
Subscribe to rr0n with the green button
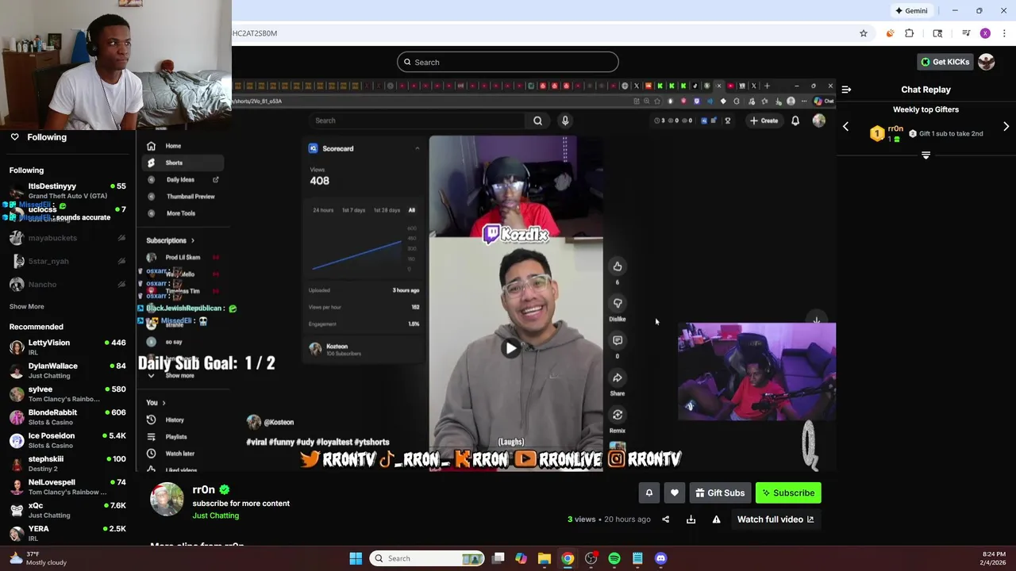tap(788, 492)
